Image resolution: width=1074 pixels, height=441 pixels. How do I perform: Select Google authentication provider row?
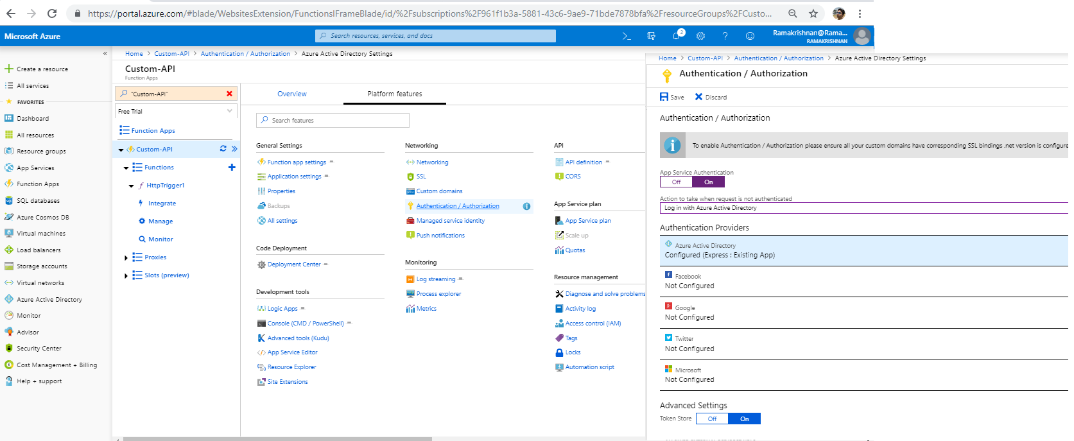tap(864, 313)
